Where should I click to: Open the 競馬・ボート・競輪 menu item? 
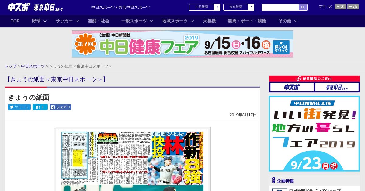(x=247, y=21)
